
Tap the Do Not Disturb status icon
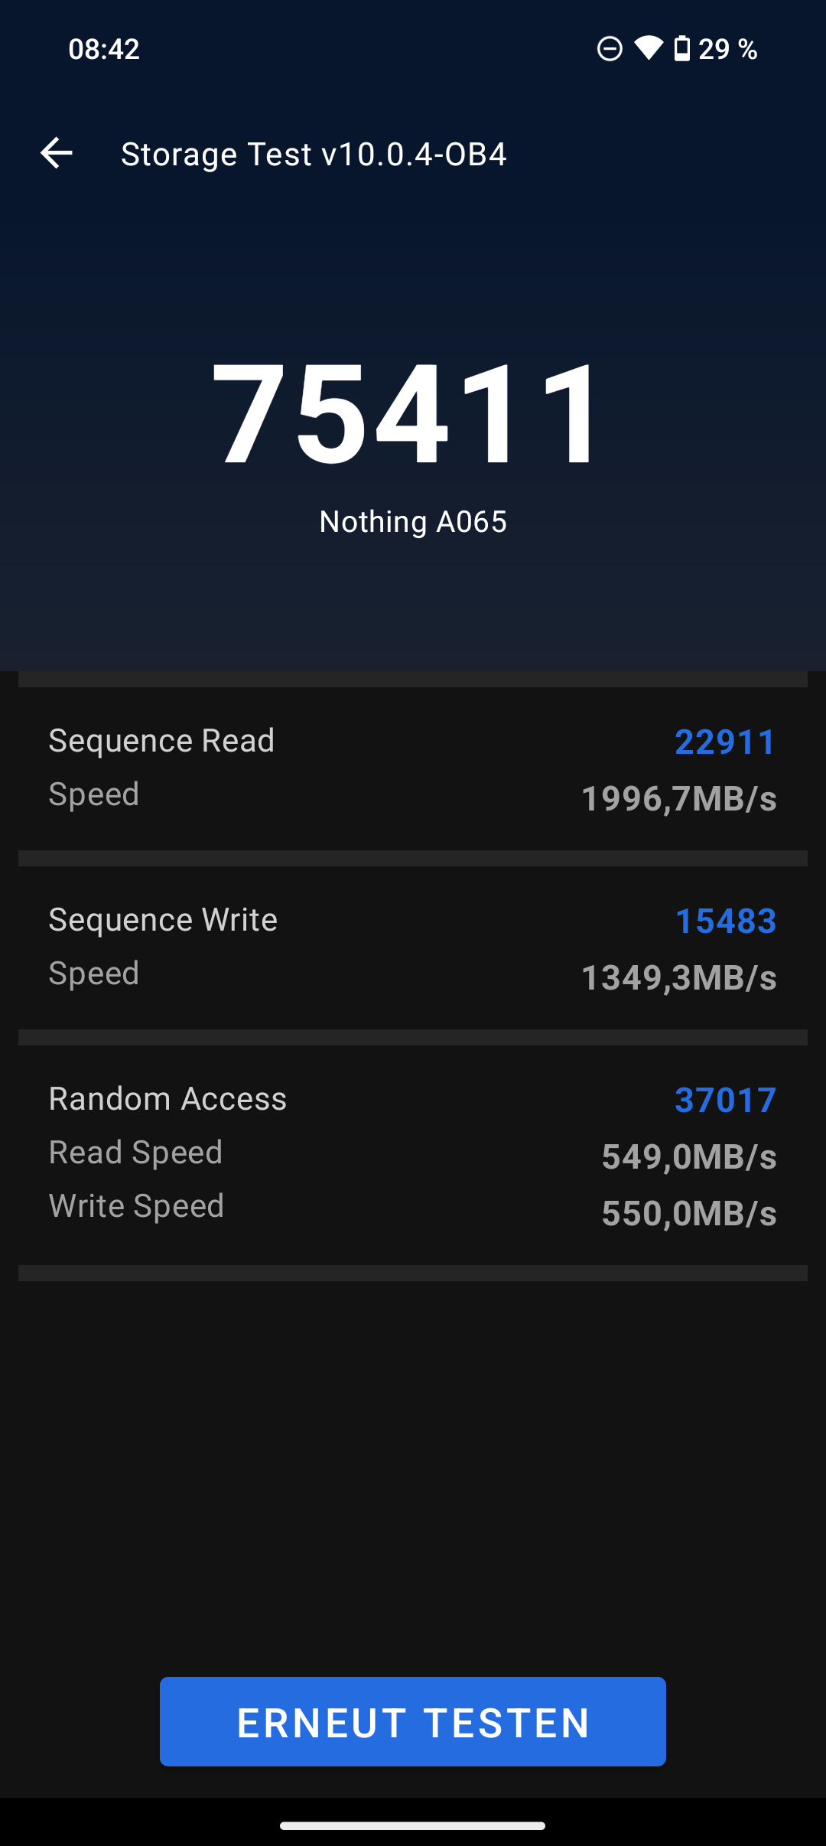click(610, 49)
